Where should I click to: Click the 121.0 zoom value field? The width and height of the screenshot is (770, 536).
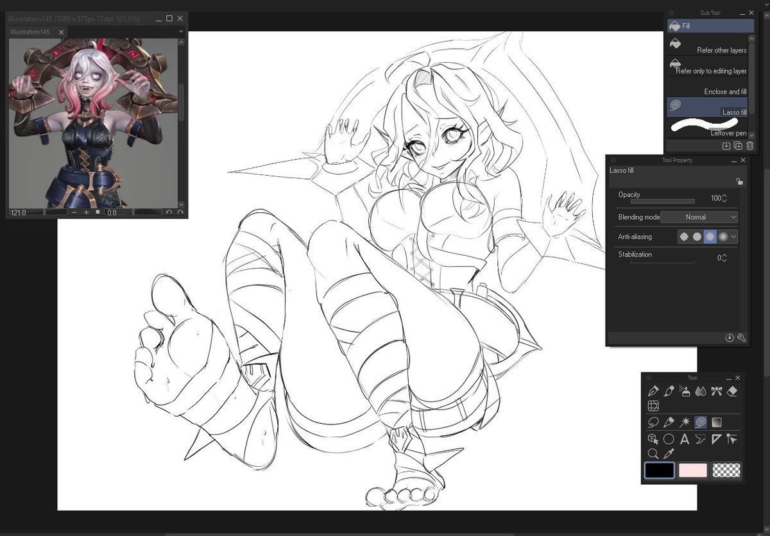coord(28,212)
